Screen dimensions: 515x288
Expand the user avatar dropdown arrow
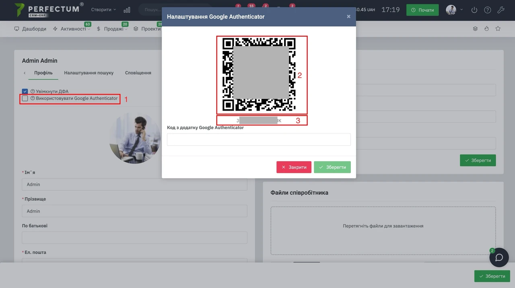[461, 10]
